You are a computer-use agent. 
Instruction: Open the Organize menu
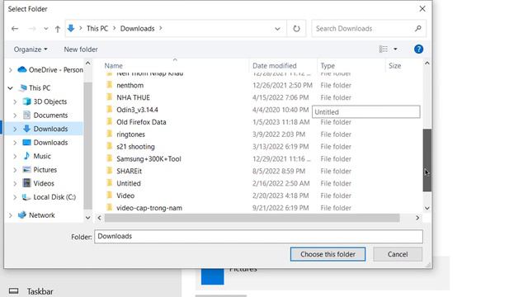31,49
